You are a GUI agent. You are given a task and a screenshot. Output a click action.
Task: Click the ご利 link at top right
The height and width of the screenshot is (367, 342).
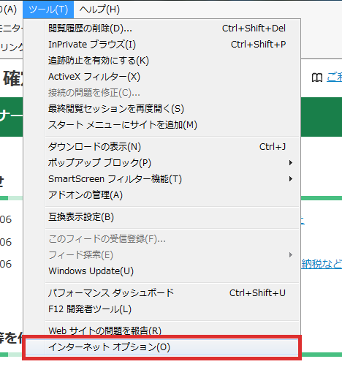point(334,77)
